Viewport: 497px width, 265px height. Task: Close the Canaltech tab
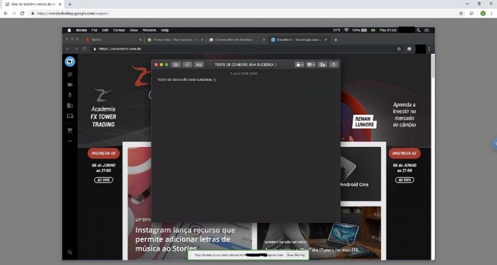[x=326, y=40]
